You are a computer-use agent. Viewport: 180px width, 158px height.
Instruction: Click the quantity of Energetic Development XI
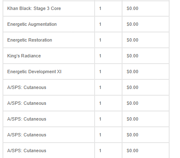tap(100, 72)
